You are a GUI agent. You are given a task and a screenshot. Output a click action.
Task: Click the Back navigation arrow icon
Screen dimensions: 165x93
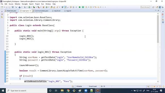(x=98, y=7)
